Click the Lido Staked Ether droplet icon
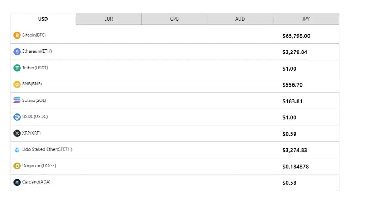This screenshot has width=372, height=208. (x=17, y=149)
